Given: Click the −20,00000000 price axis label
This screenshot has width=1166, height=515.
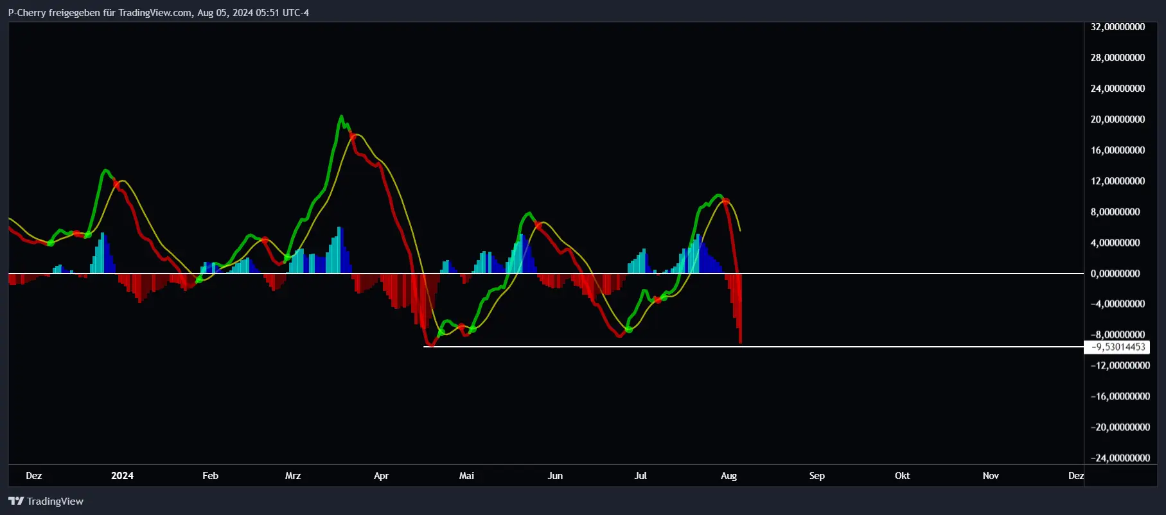Looking at the screenshot, I should pos(1120,427).
